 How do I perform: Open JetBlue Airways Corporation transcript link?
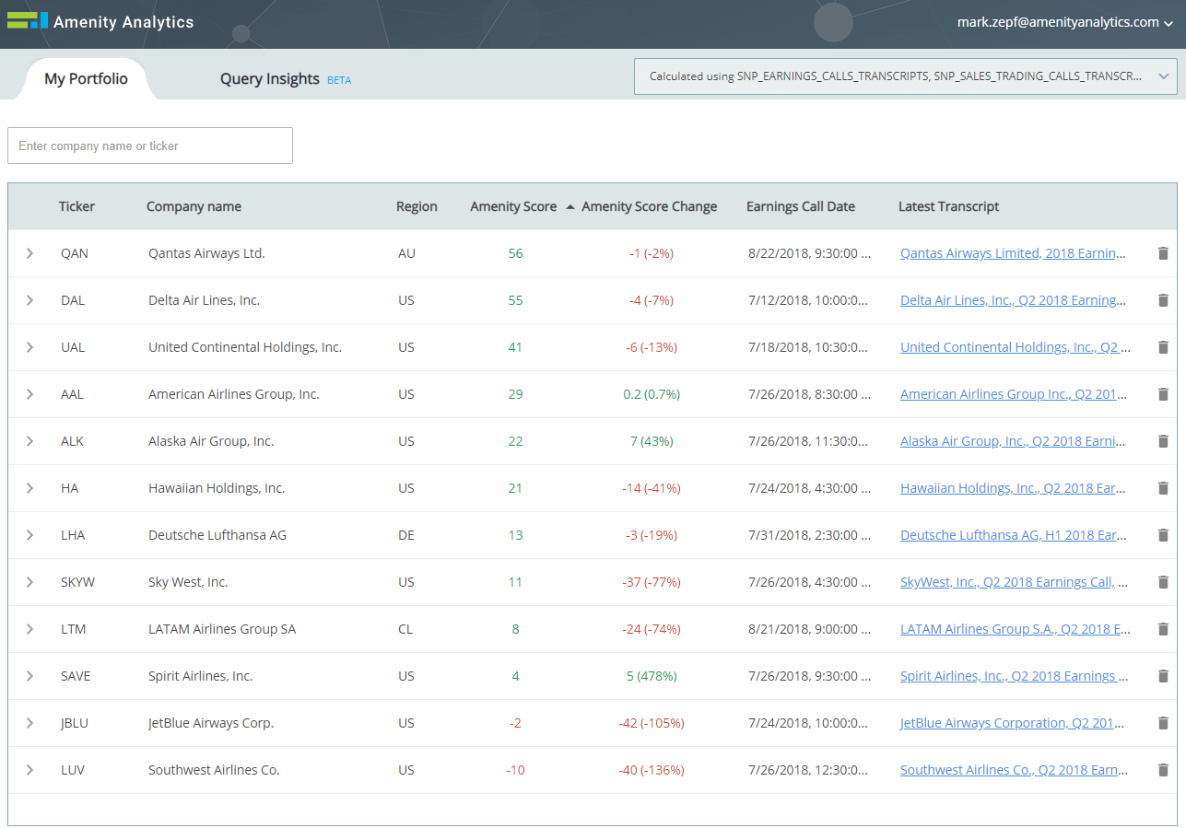click(1013, 723)
